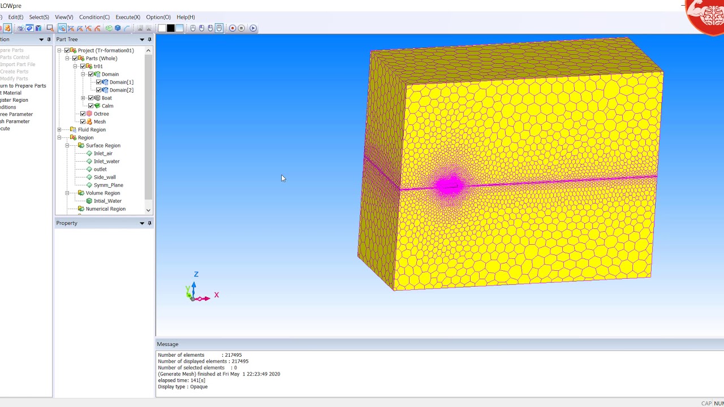Uncheck the Mesh checkbox

click(83, 122)
